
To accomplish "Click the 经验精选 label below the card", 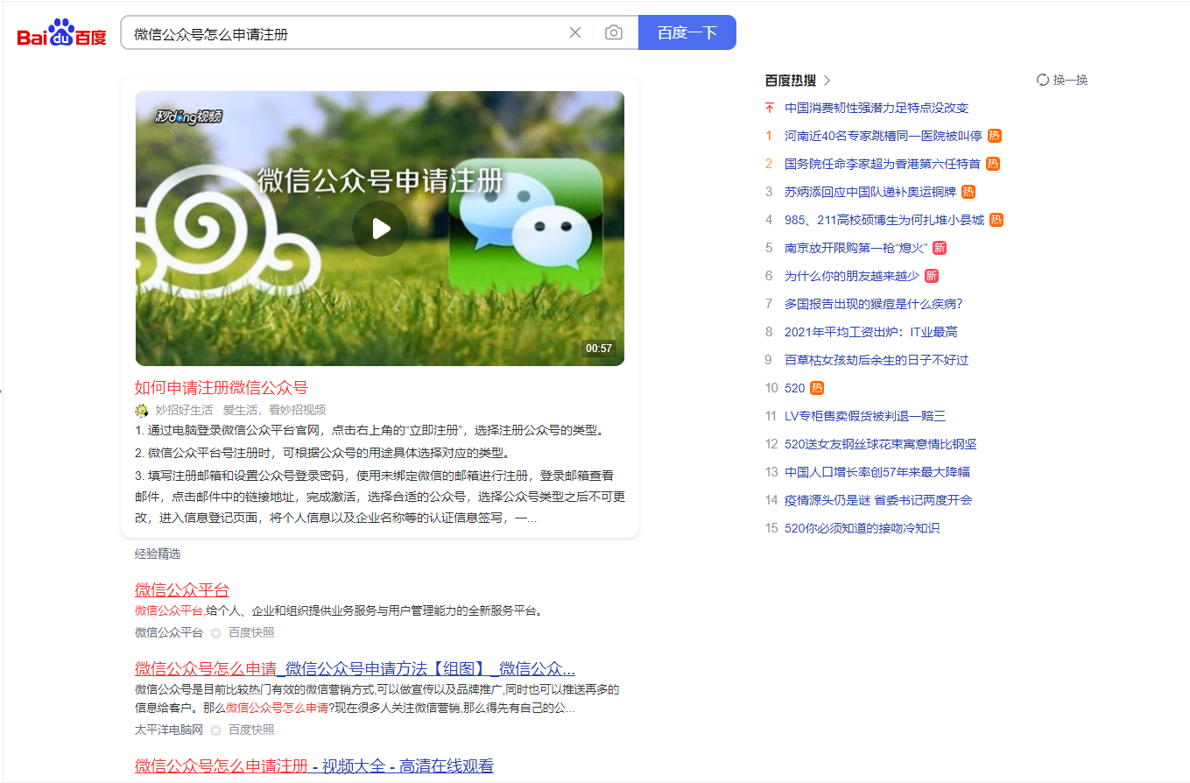I will [158, 554].
